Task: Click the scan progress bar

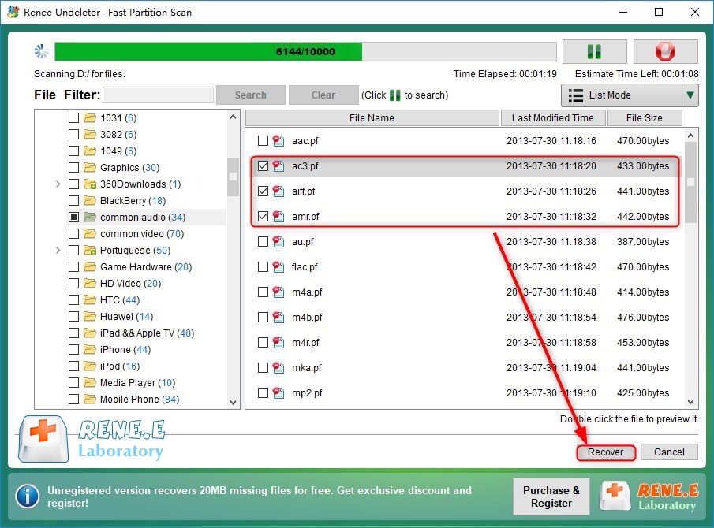Action: click(305, 51)
